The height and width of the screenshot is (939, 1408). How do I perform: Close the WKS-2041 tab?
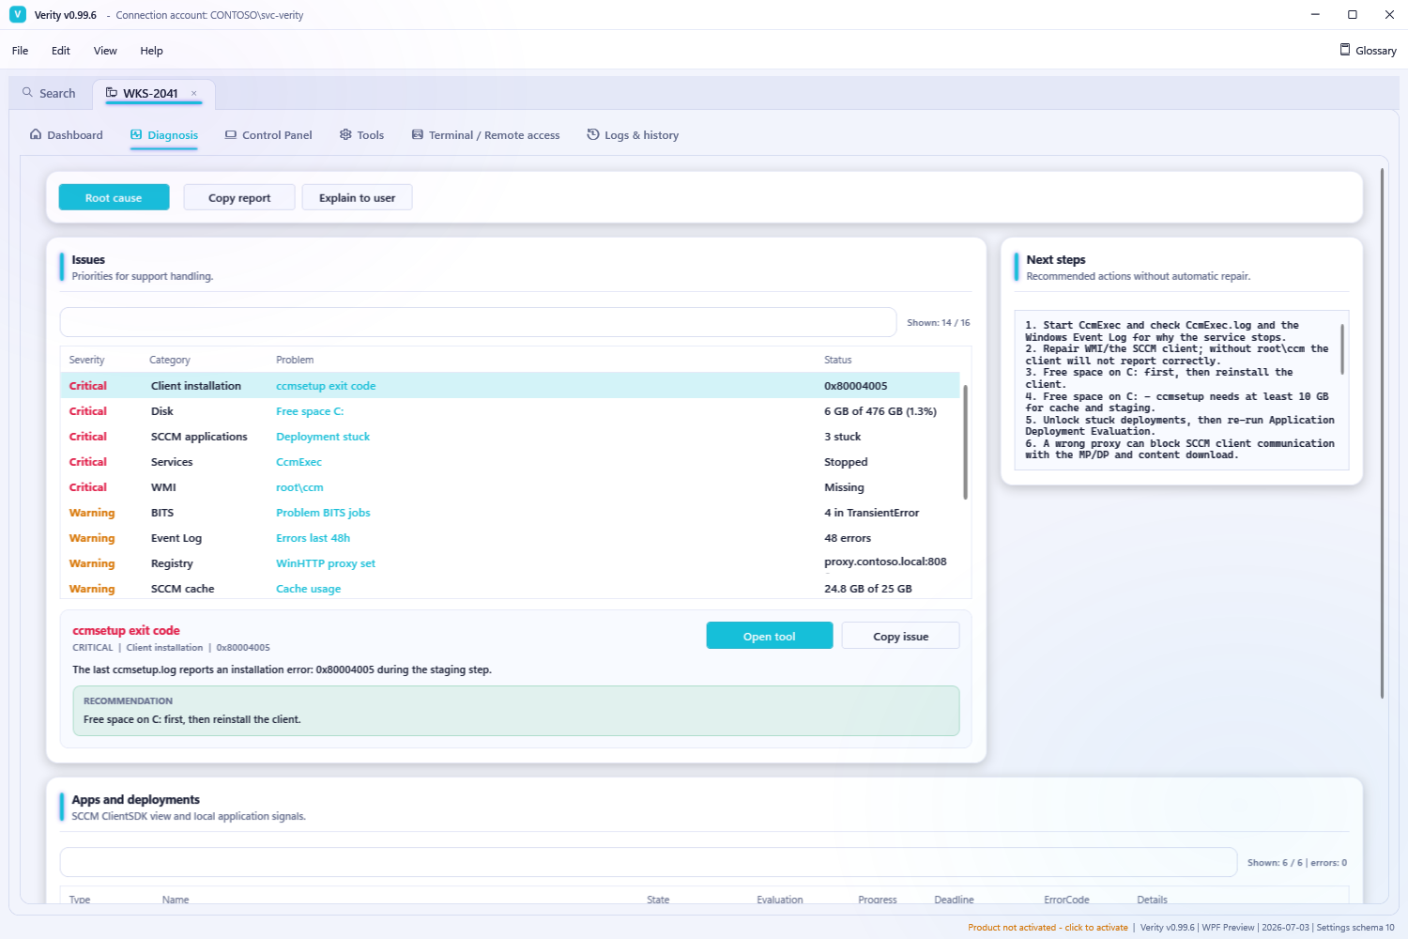pyautogui.click(x=194, y=93)
